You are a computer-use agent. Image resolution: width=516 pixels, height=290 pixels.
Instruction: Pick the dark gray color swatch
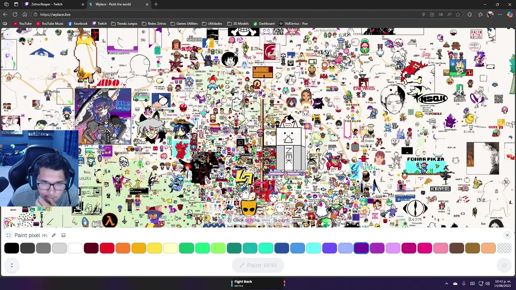pos(27,248)
